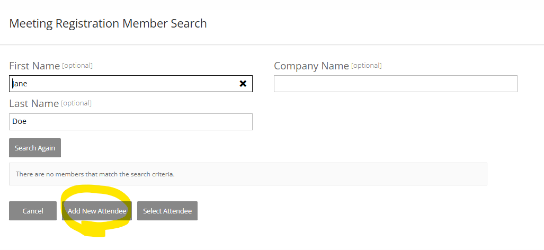Click the no matching members message box
544x250 pixels.
coord(248,174)
